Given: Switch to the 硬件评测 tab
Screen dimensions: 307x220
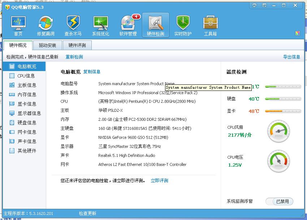Looking at the screenshot, I should (x=77, y=45).
